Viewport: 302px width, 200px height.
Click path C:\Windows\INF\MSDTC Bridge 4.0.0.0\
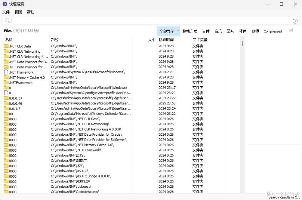(x=81, y=176)
